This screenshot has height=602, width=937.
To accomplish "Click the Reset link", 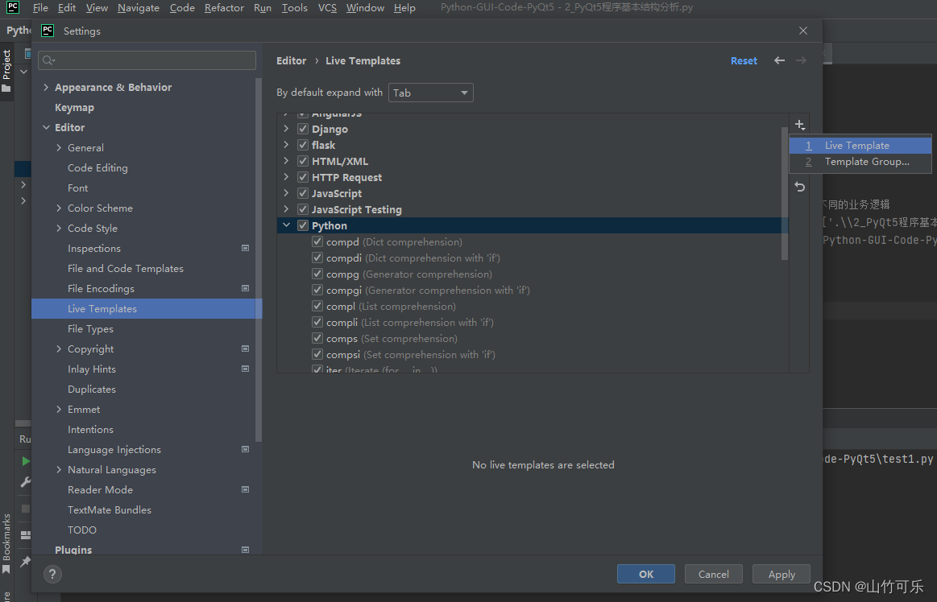I will 744,61.
